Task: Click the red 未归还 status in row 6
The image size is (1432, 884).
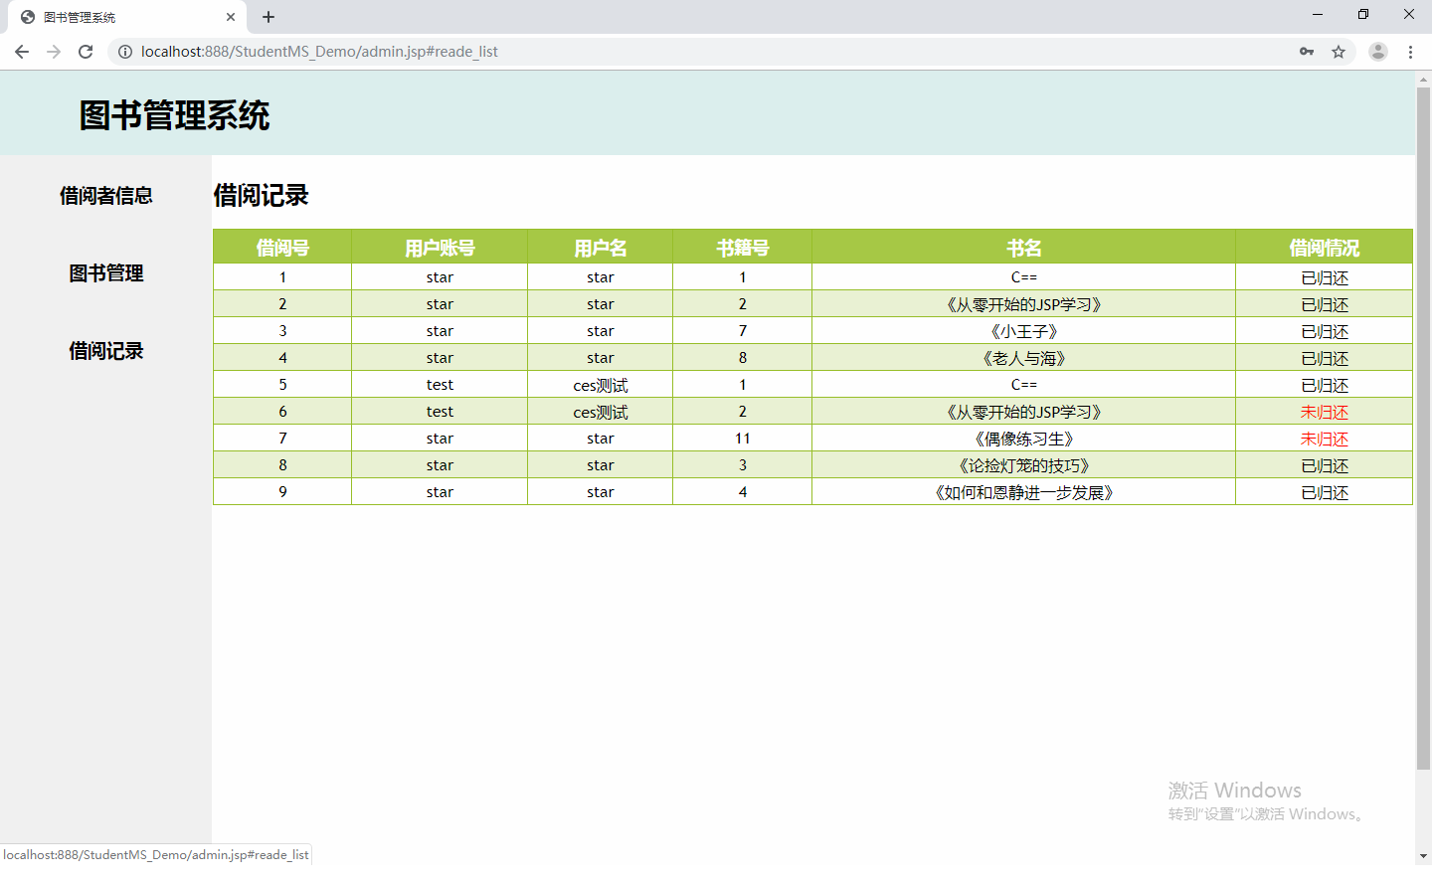Action: pos(1324,412)
